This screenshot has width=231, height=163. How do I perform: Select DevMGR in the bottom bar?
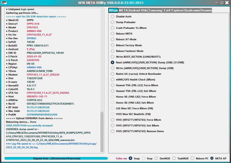[156, 158]
